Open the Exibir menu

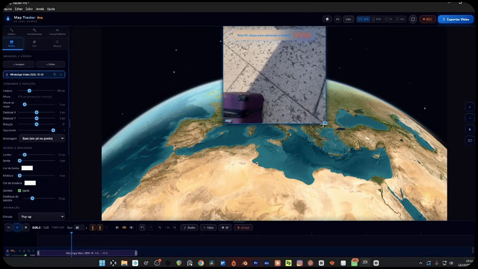(x=29, y=9)
